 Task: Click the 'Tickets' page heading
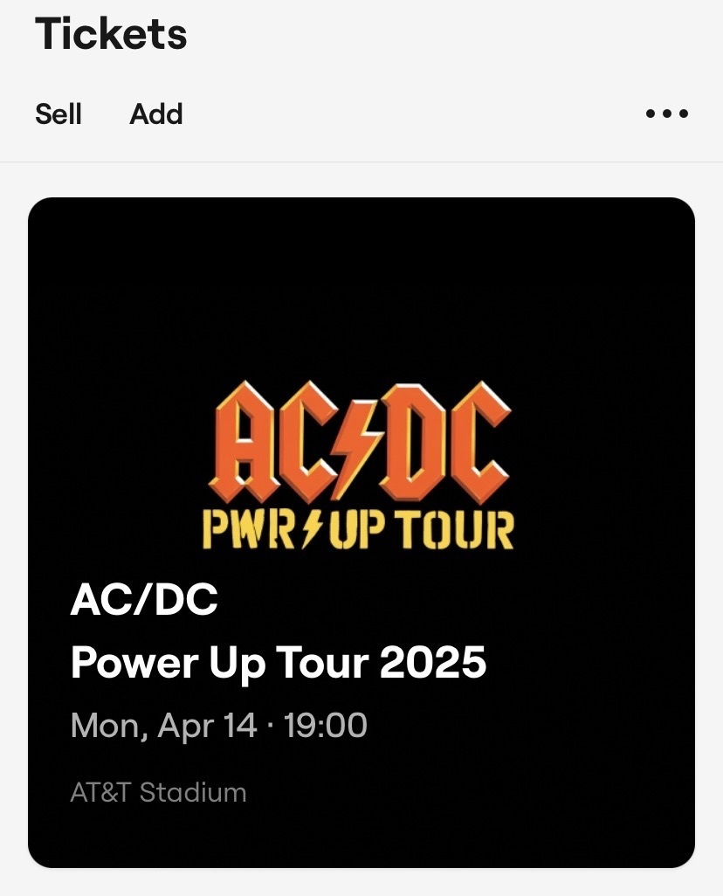(111, 34)
